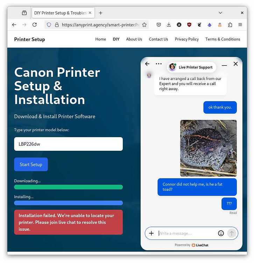Minimize the Live Printer Support chat
The height and width of the screenshot is (263, 254).
point(224,66)
